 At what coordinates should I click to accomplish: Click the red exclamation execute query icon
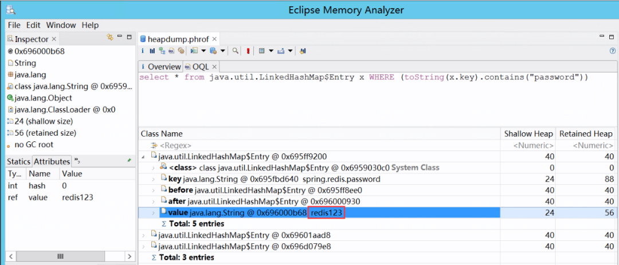click(248, 51)
